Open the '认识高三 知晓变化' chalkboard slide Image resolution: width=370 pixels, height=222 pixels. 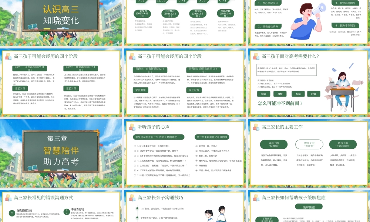[61, 23]
